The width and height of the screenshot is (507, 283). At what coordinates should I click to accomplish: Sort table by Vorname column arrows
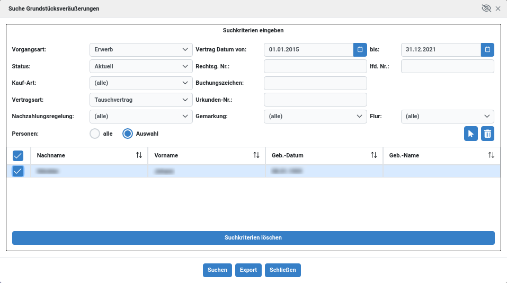pos(256,155)
